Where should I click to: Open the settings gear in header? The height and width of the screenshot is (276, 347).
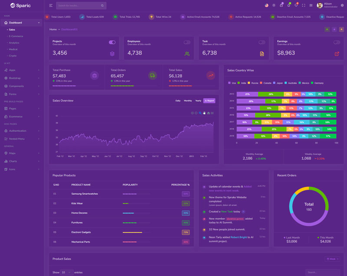(x=342, y=5)
